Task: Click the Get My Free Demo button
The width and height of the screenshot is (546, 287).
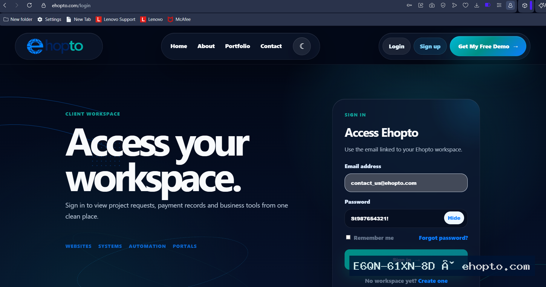Action: (x=488, y=46)
